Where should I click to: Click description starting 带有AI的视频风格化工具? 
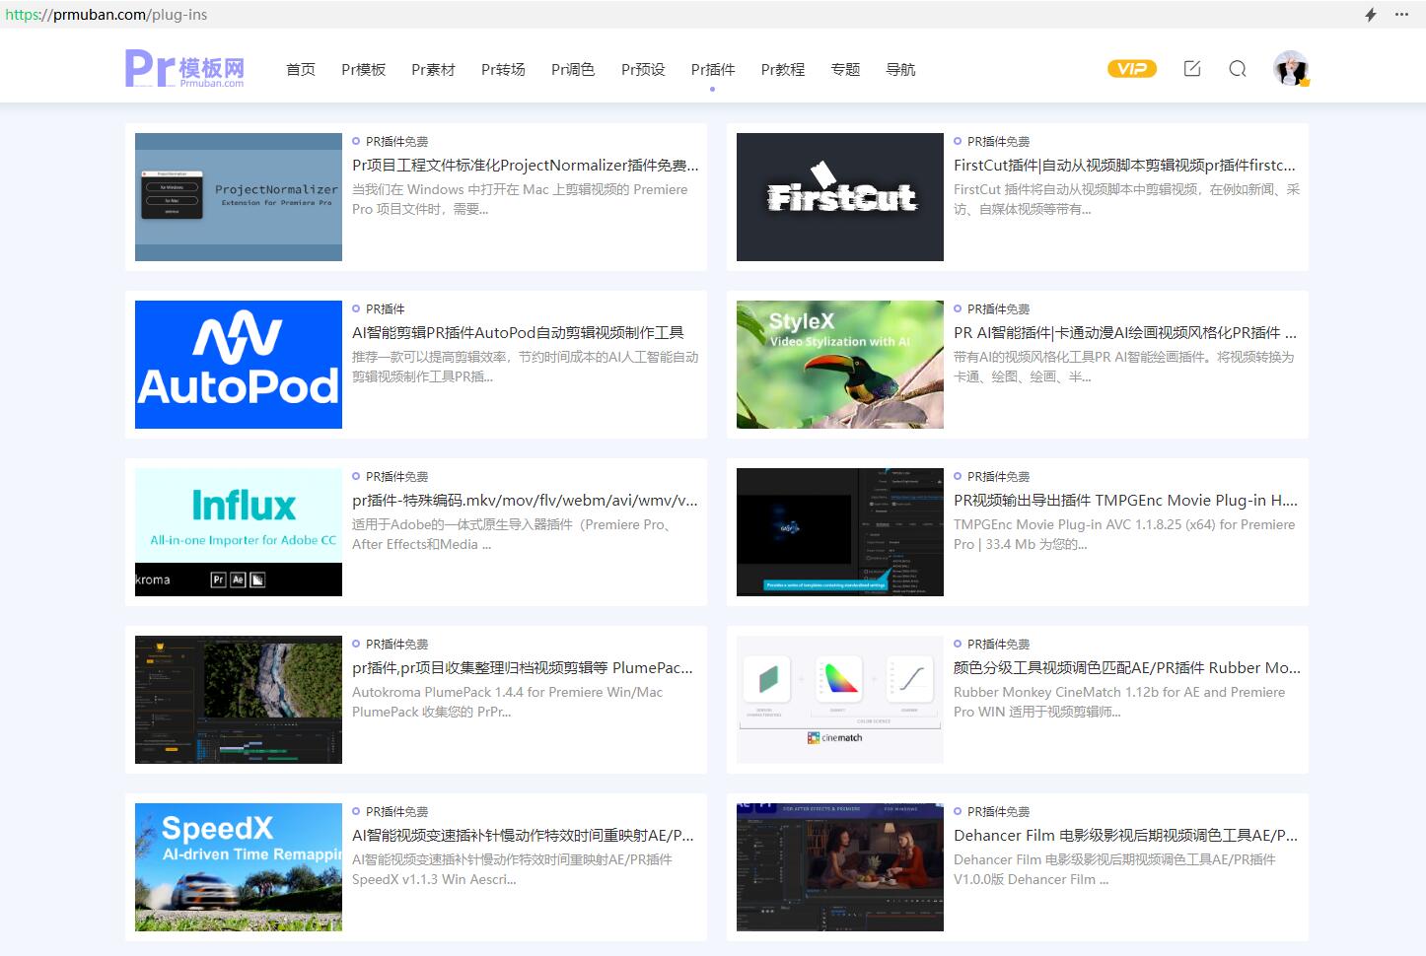[1124, 367]
